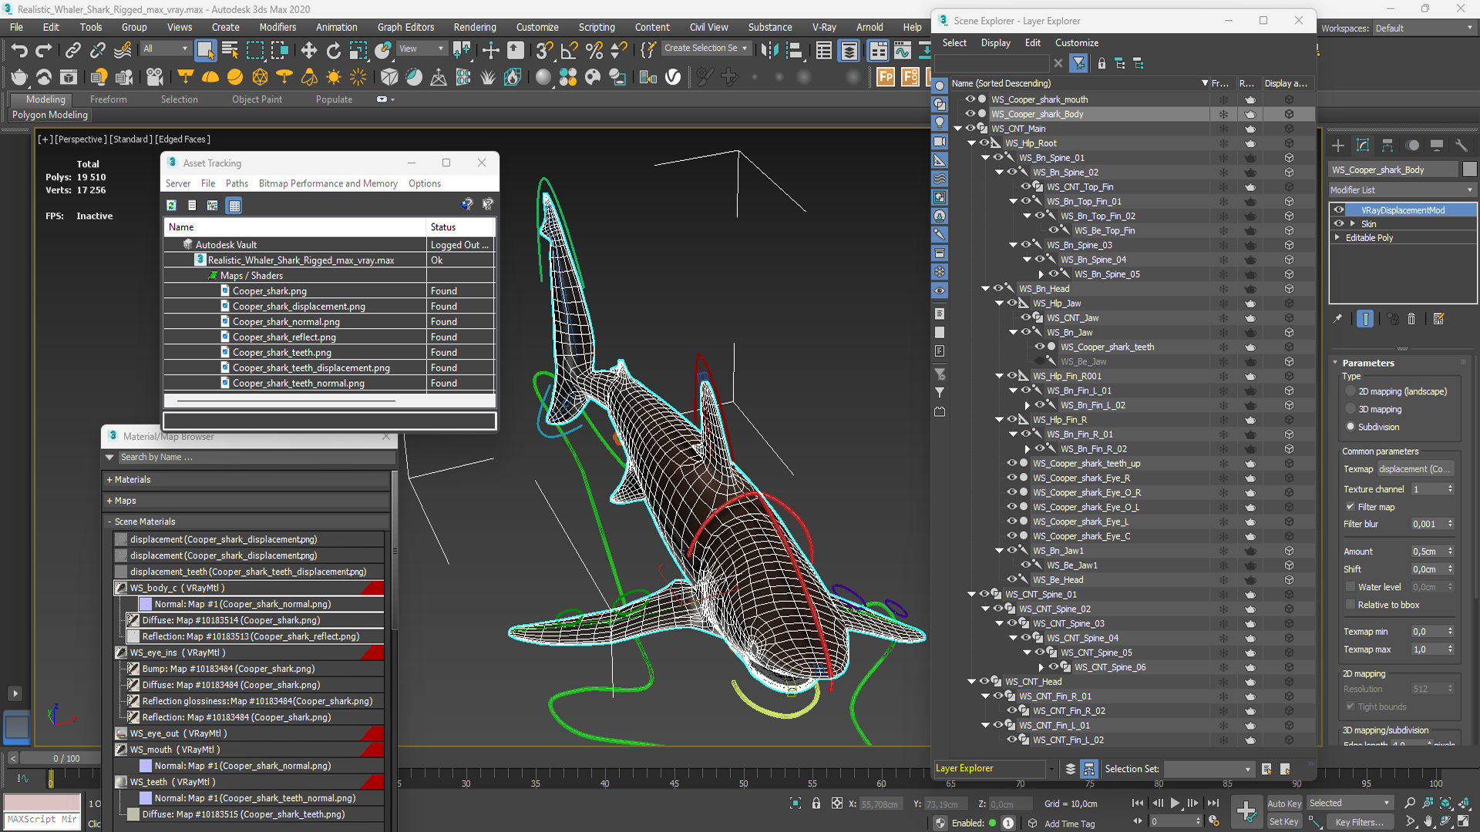Toggle visibility of WS_Cooper_shark_teeth_up
This screenshot has height=832, width=1480.
(1012, 464)
